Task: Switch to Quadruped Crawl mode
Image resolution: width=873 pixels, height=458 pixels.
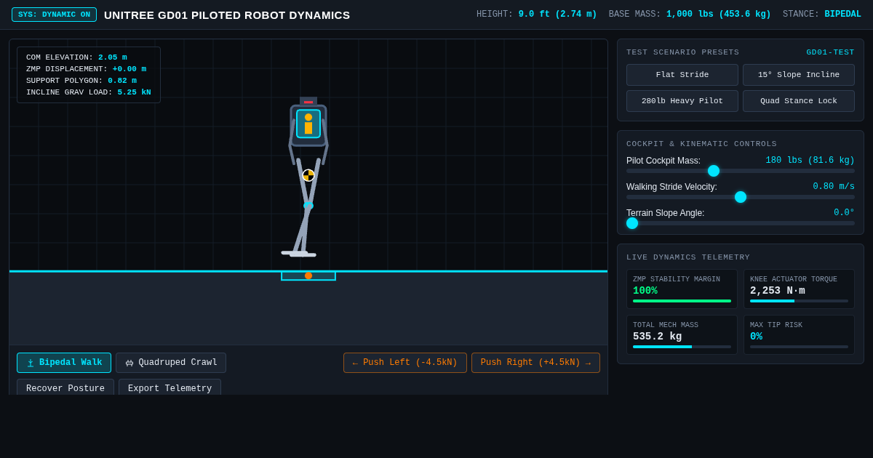Action: (x=171, y=363)
